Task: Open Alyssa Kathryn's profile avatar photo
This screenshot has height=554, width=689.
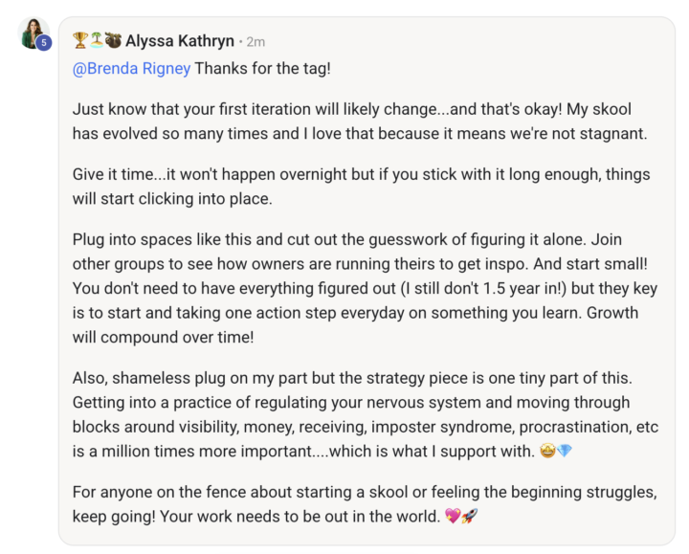Action: coord(33,33)
